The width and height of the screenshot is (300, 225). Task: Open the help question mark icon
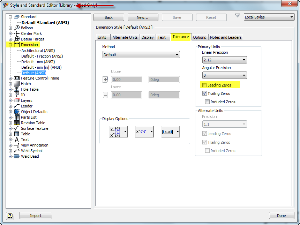pos(10,216)
